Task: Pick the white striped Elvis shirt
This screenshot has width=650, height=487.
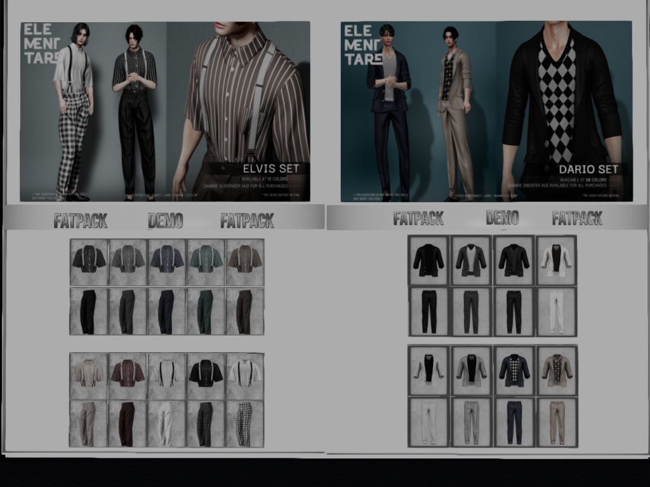Action: click(167, 377)
